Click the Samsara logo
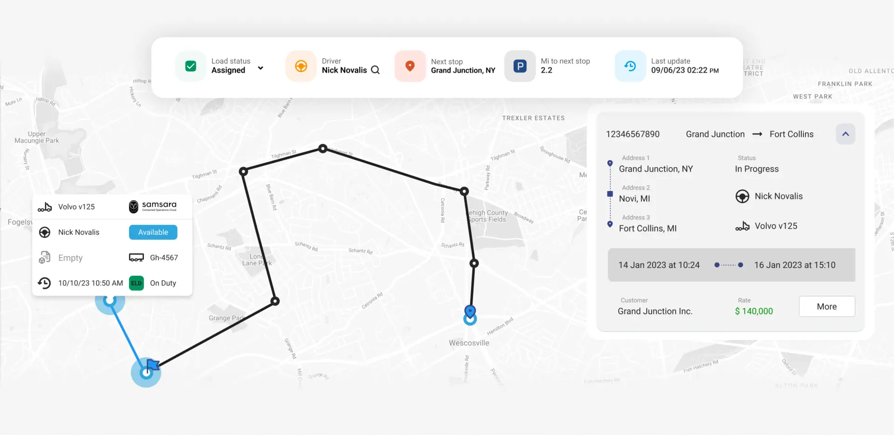Image resolution: width=894 pixels, height=435 pixels. [x=153, y=206]
